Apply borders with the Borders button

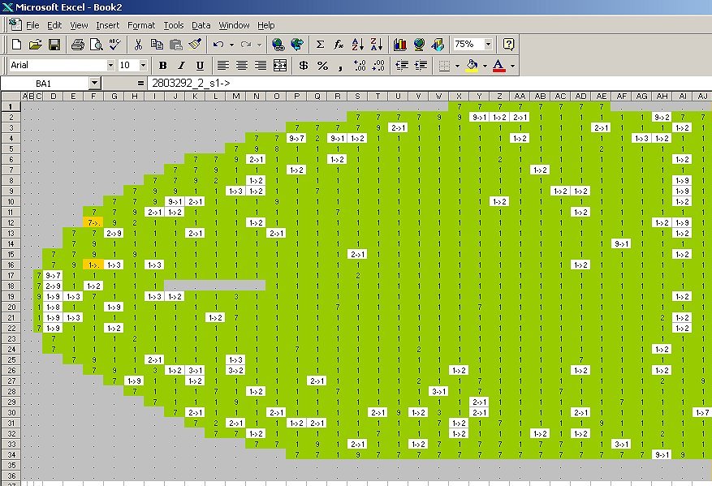[445, 66]
